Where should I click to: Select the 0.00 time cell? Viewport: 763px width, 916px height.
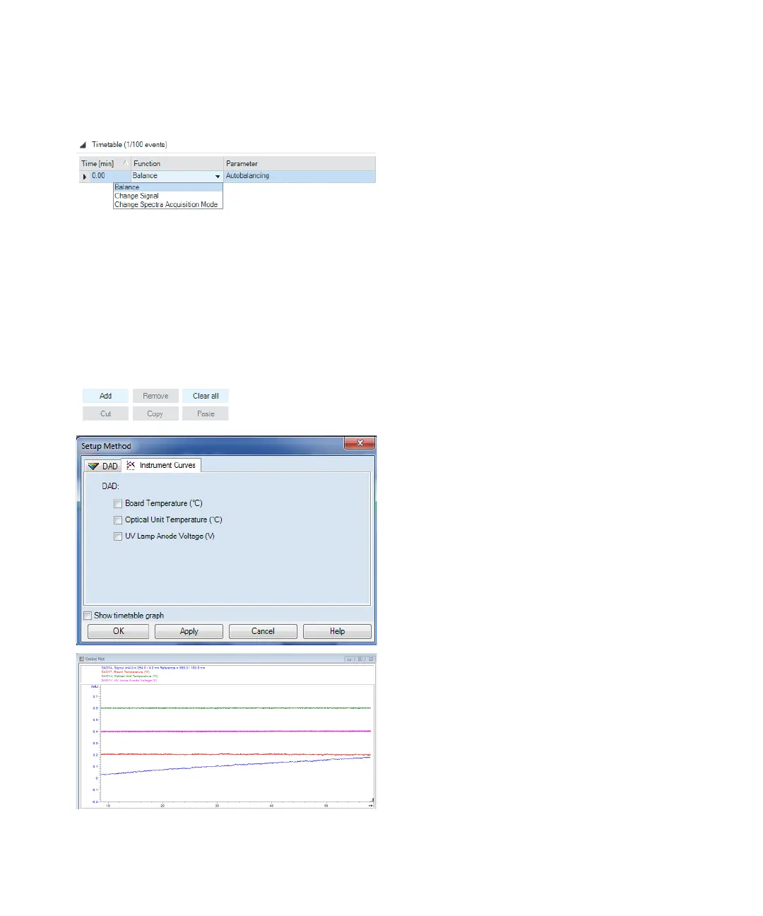coord(110,176)
